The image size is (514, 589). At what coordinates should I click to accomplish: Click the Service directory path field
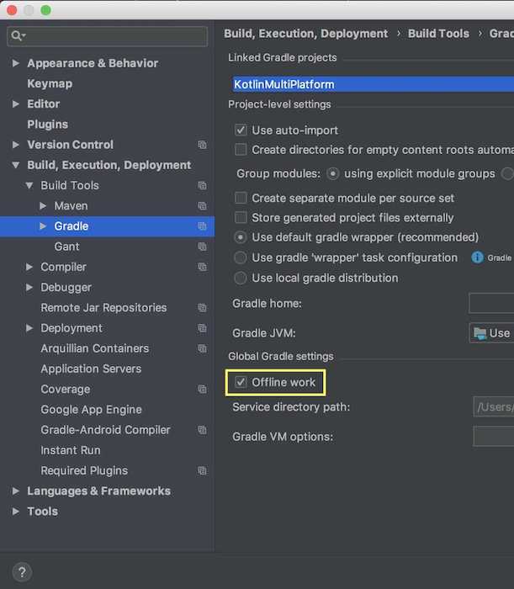pos(494,406)
